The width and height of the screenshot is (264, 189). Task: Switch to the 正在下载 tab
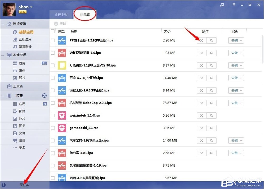[x=61, y=15]
